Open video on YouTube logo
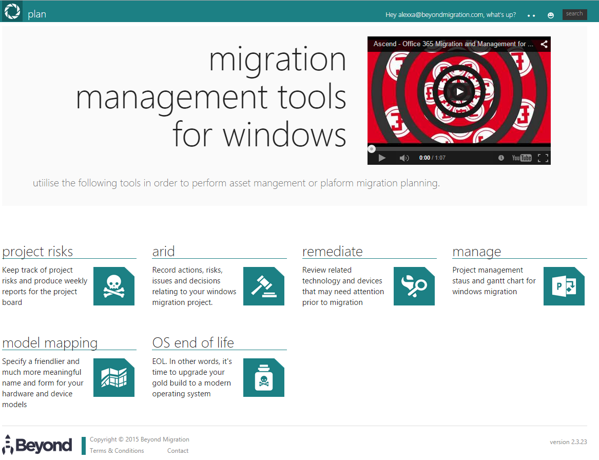 click(x=521, y=158)
